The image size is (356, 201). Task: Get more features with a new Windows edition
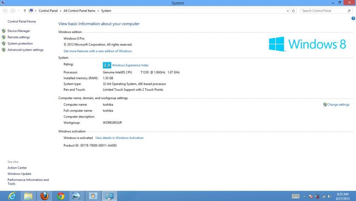click(98, 51)
